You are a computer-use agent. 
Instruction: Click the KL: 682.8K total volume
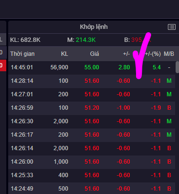[25, 40]
